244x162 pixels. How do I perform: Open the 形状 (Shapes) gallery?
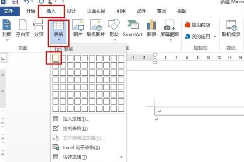point(114,28)
